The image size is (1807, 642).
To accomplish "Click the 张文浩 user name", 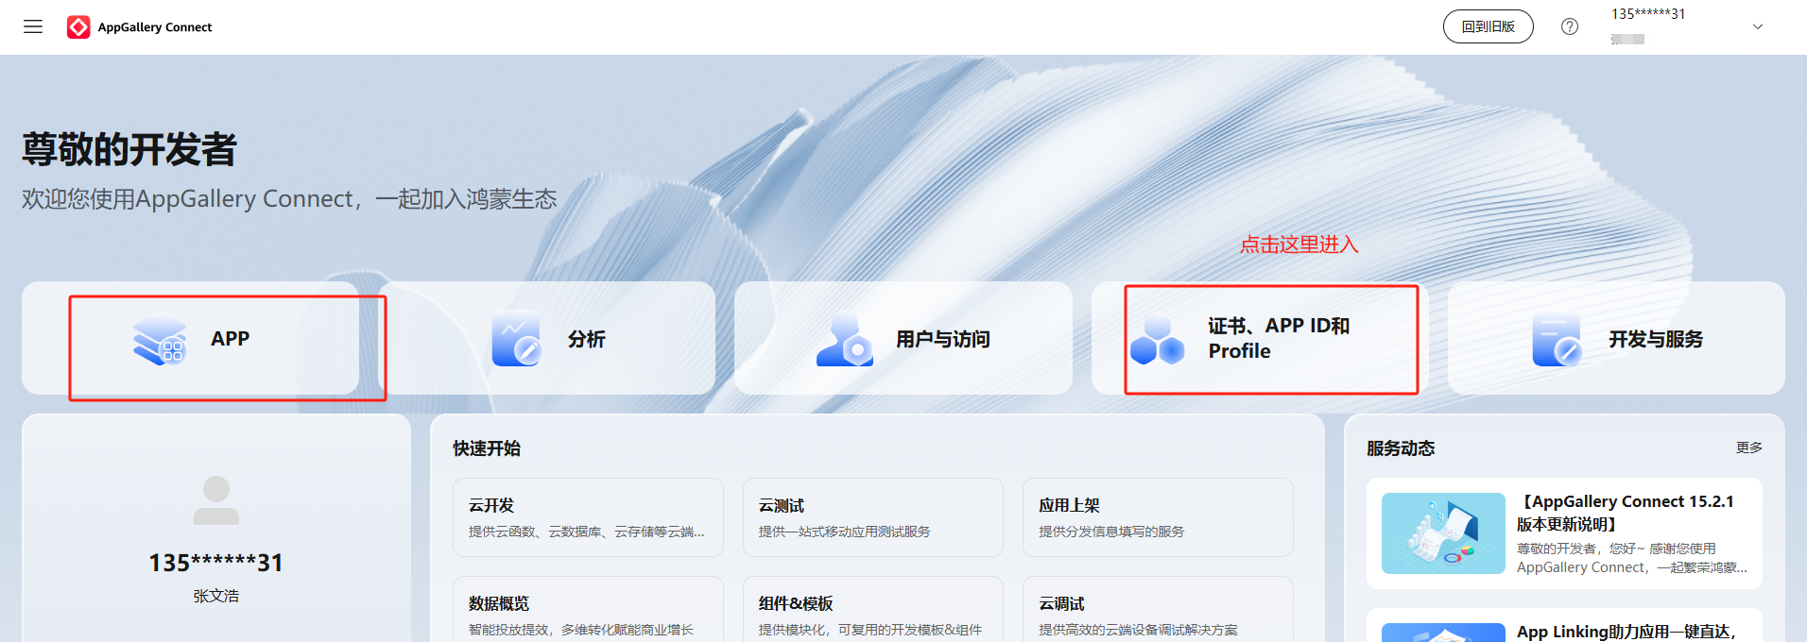I will [x=216, y=596].
